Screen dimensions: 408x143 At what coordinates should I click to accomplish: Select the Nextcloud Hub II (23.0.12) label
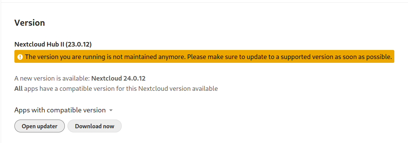coord(53,44)
